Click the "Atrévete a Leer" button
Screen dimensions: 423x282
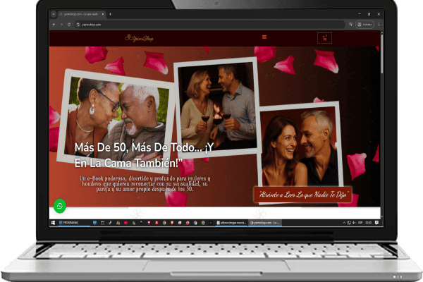click(x=302, y=195)
